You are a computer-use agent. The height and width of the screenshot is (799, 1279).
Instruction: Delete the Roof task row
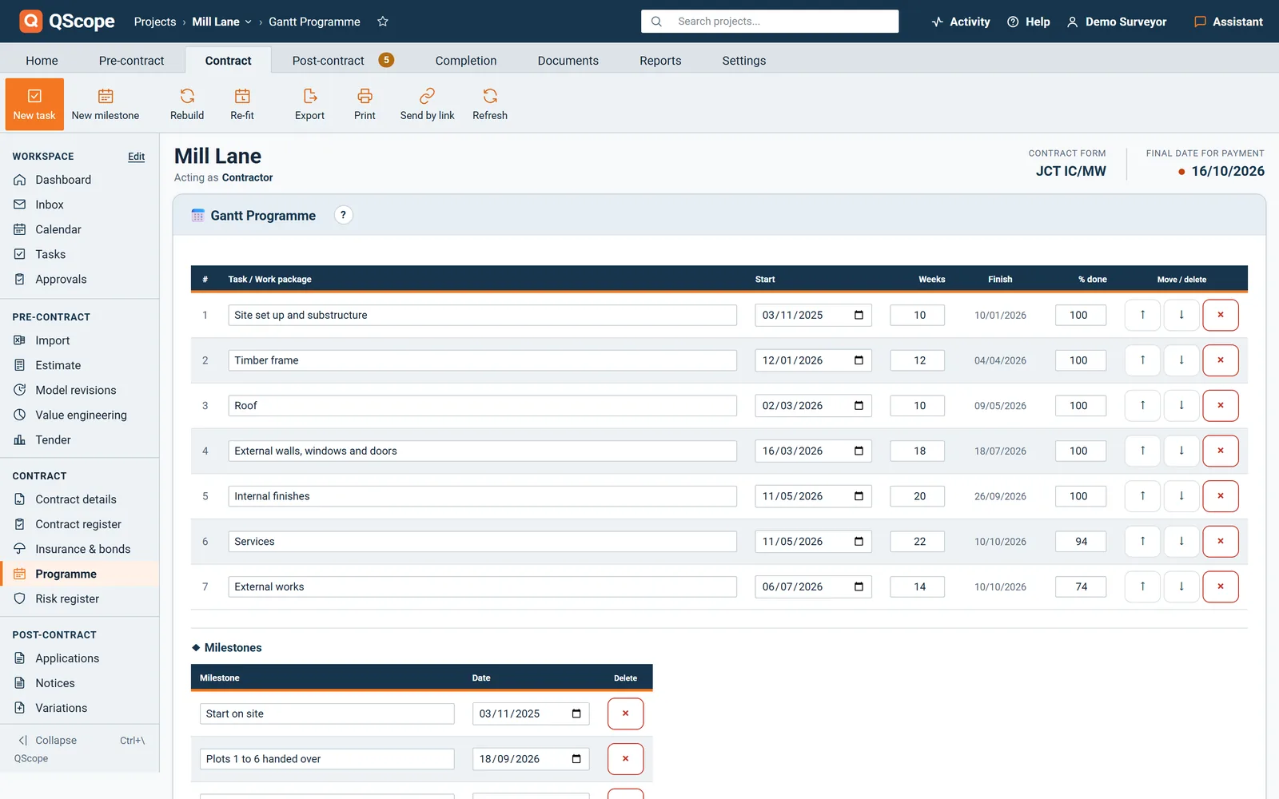(1221, 406)
